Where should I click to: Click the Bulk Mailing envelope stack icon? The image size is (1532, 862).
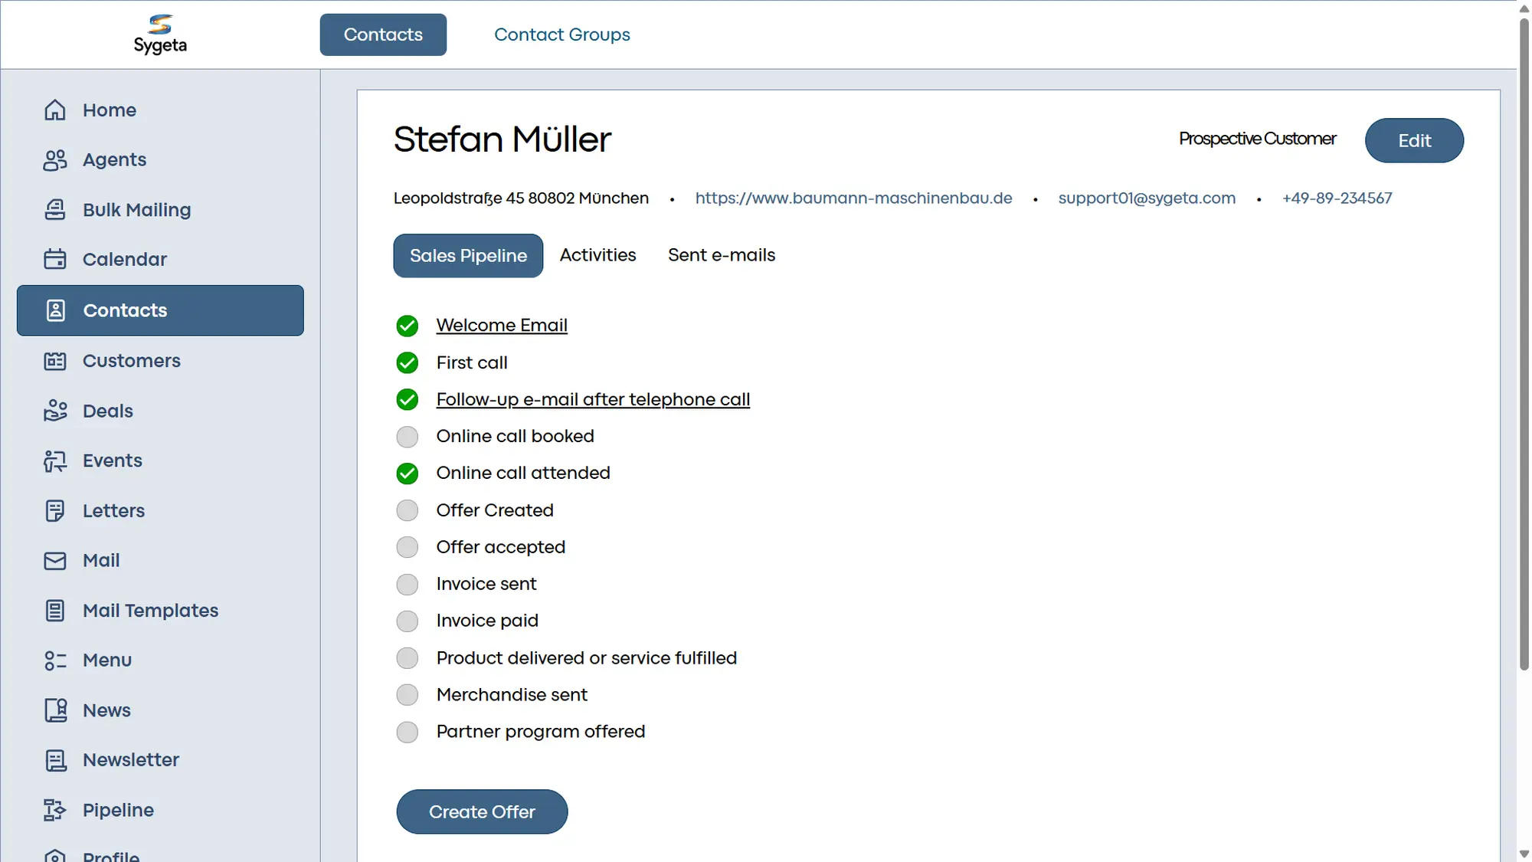tap(54, 209)
